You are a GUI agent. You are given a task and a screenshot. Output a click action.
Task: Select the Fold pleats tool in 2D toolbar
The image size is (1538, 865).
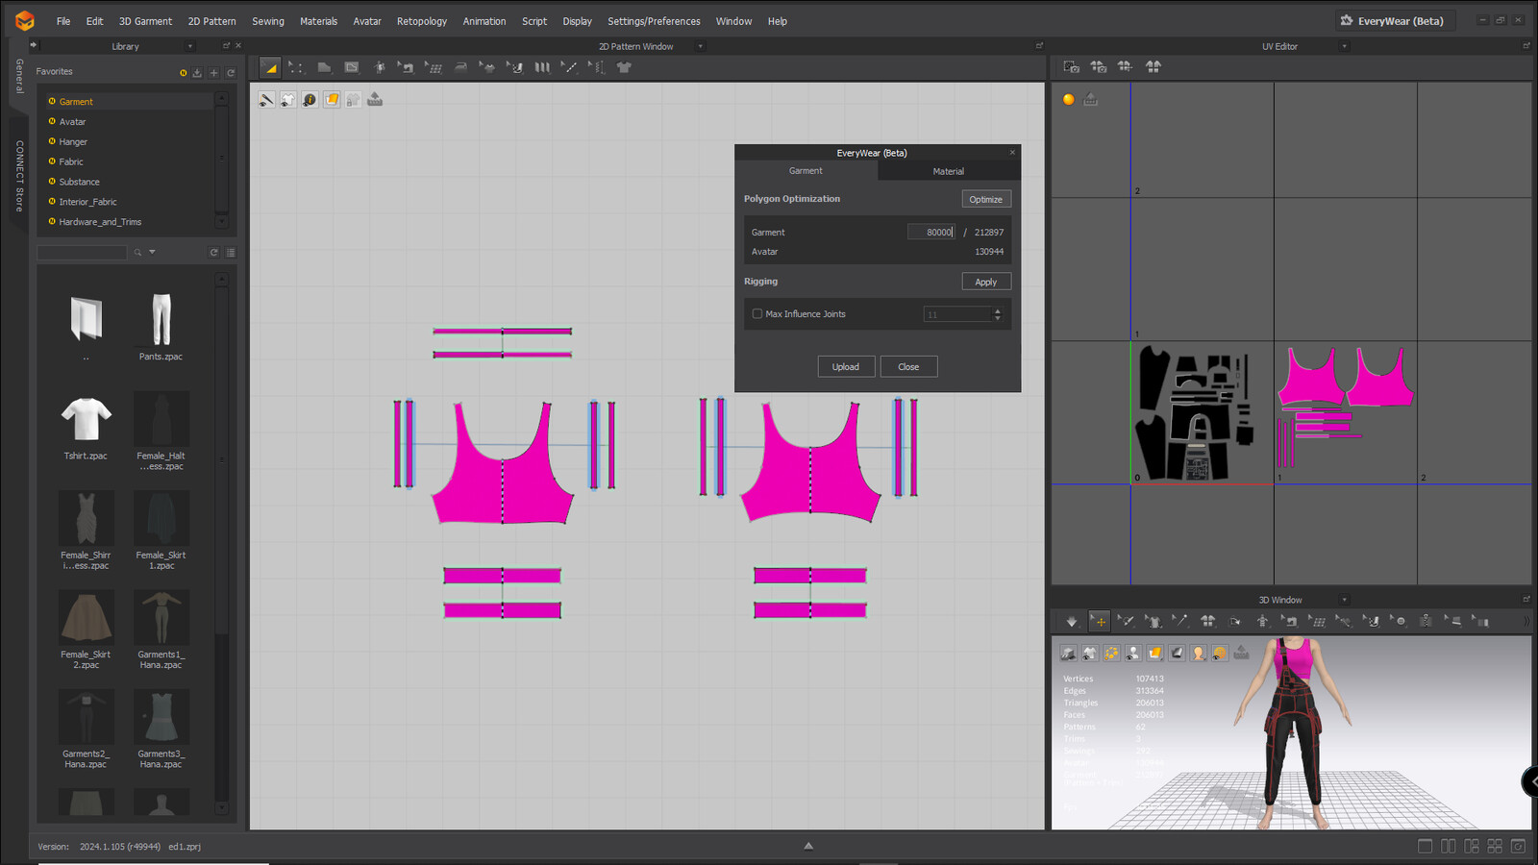542,67
